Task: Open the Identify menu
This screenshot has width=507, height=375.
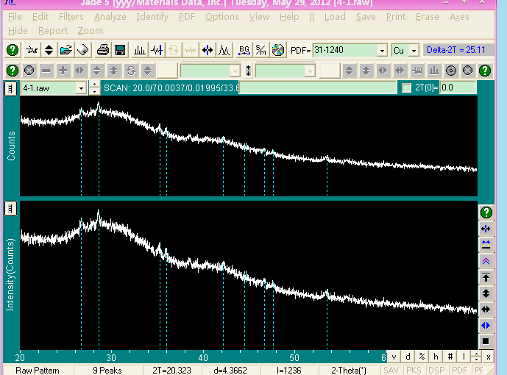Action: 152,17
